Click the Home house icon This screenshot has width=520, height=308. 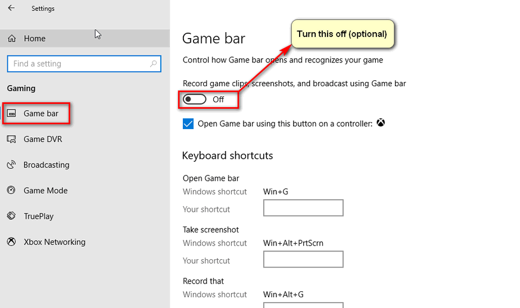11,39
